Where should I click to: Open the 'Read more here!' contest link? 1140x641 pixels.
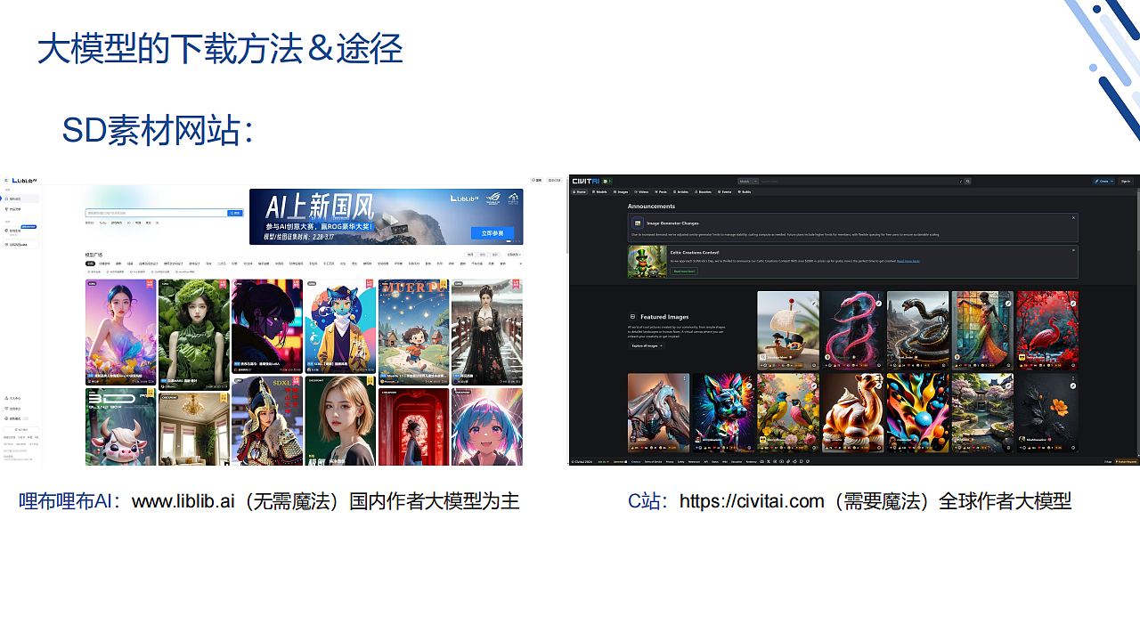click(908, 262)
